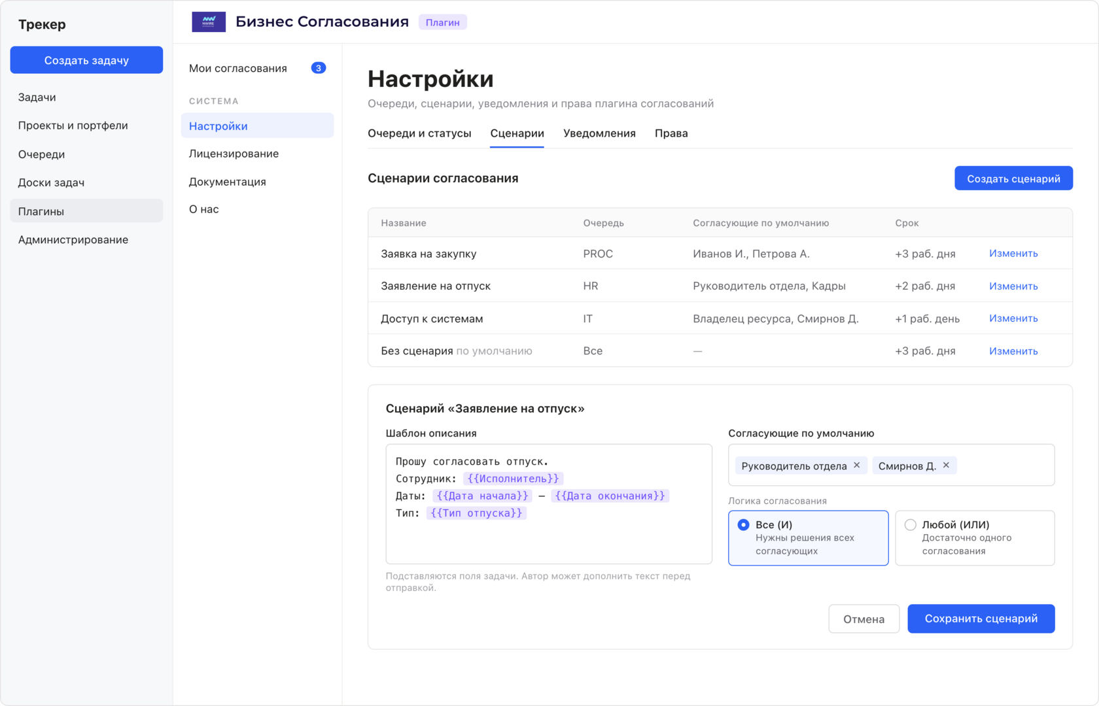The height and width of the screenshot is (706, 1099).
Task: Select 'Настройки' in the plugin menu
Action: click(257, 126)
